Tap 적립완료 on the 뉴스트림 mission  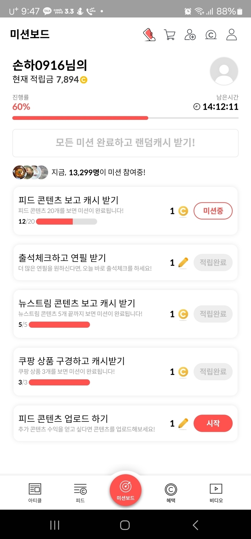click(x=213, y=314)
